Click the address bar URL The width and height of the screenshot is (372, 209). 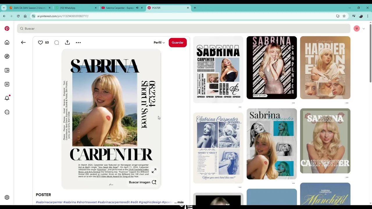pos(63,16)
